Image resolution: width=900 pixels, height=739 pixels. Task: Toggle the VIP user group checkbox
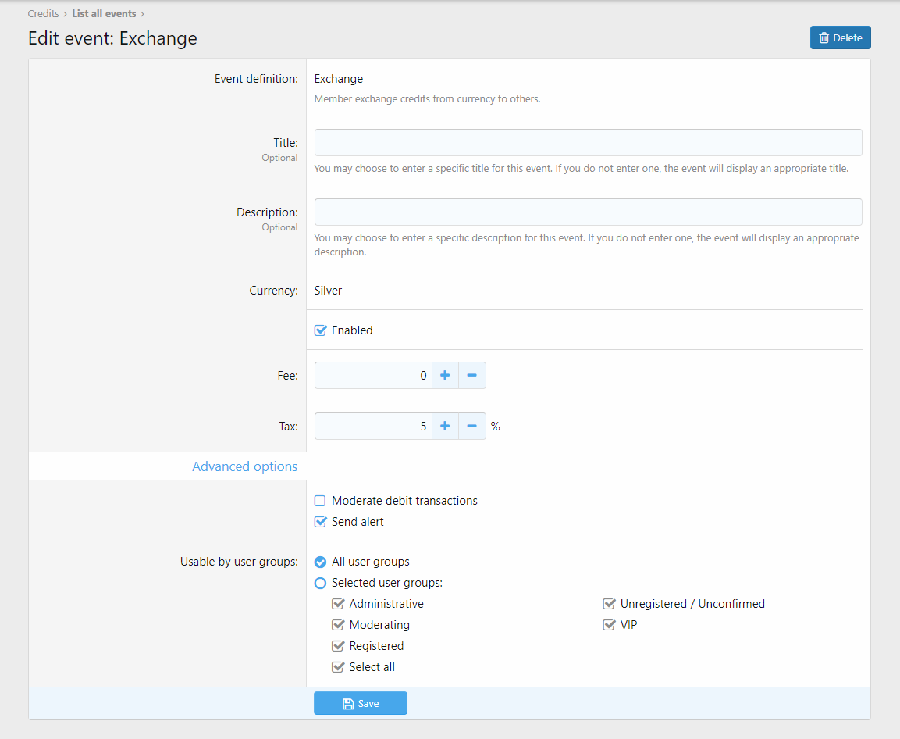pos(609,625)
